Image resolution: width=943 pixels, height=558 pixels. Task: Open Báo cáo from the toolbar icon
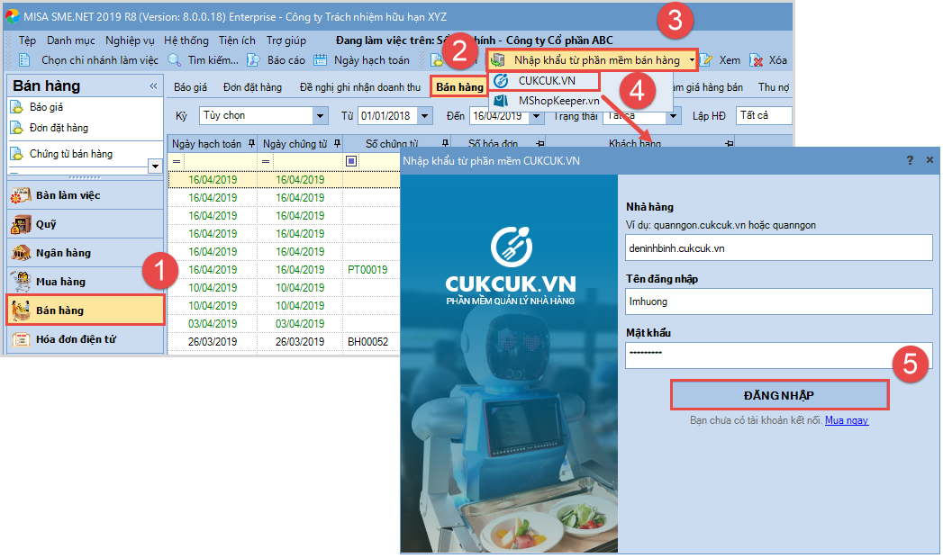(254, 60)
